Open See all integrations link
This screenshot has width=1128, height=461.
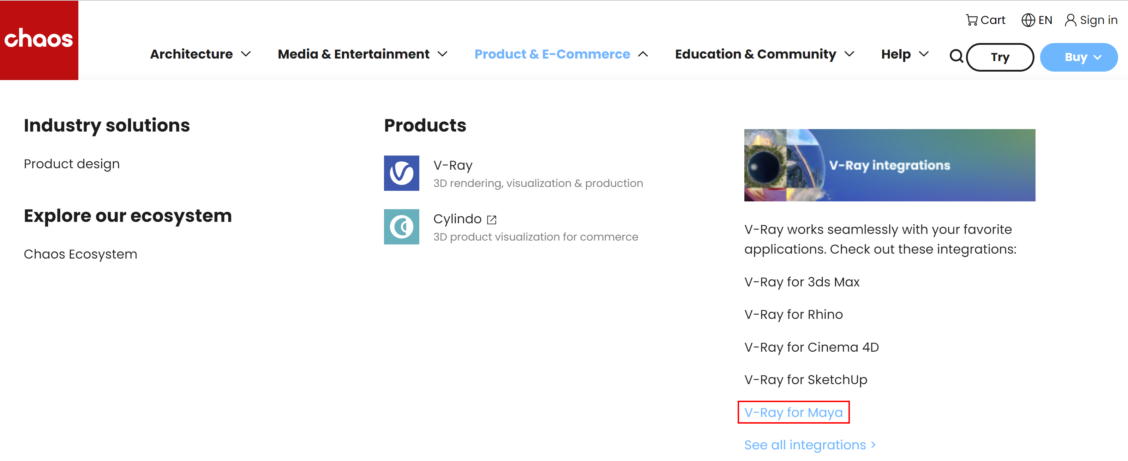pyautogui.click(x=810, y=445)
